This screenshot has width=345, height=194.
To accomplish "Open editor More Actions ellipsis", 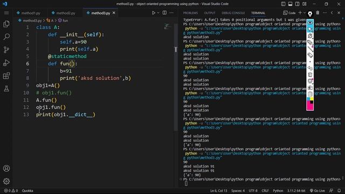I will [171, 13].
